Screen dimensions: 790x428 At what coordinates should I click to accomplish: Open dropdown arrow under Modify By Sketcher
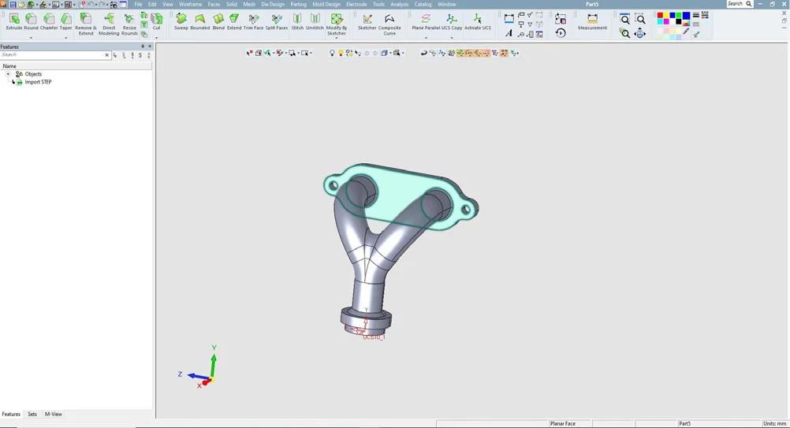pos(337,39)
